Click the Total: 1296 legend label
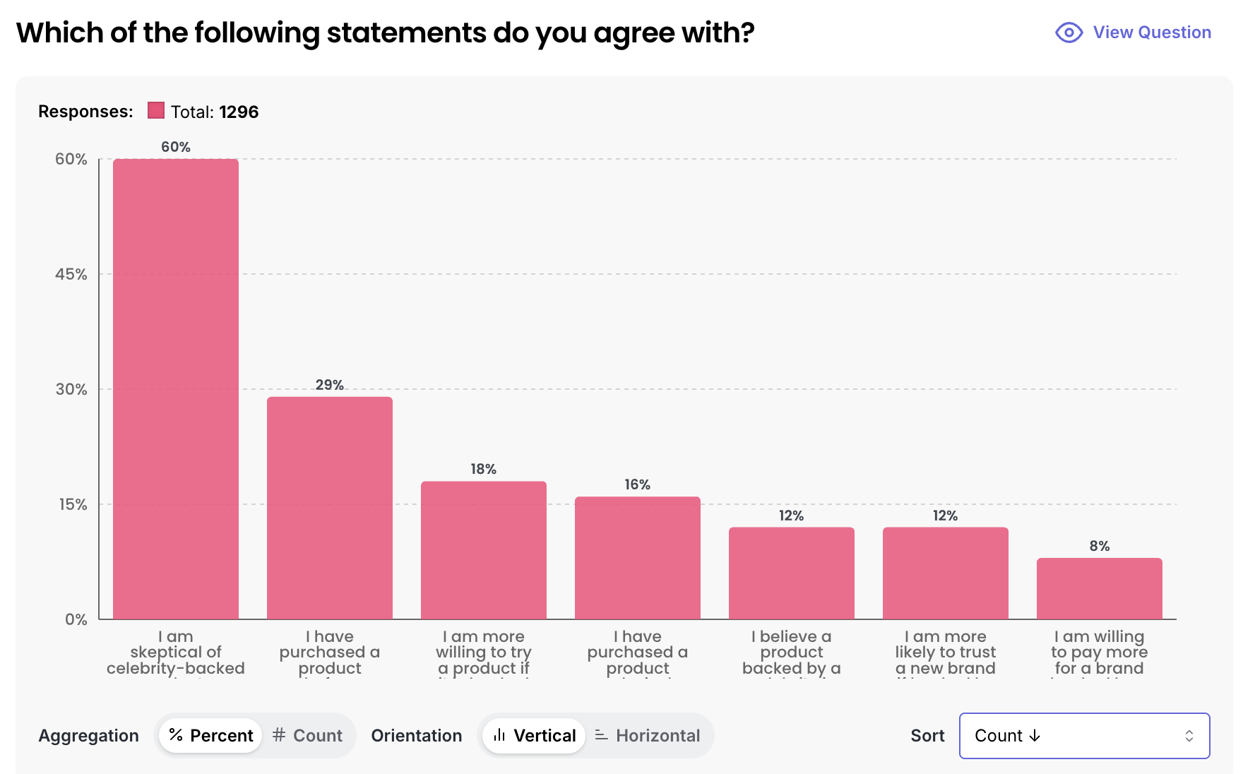The width and height of the screenshot is (1243, 774). [x=215, y=112]
